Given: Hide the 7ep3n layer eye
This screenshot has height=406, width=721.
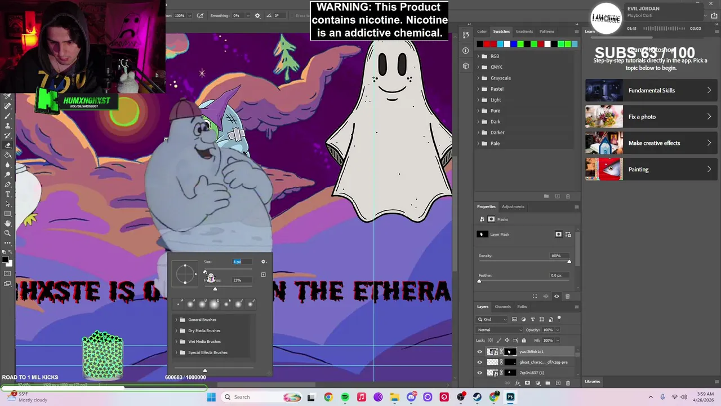Looking at the screenshot, I should point(480,373).
